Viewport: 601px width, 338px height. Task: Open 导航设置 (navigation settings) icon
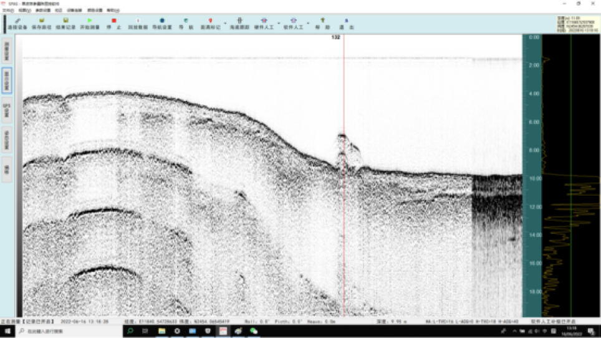point(162,24)
